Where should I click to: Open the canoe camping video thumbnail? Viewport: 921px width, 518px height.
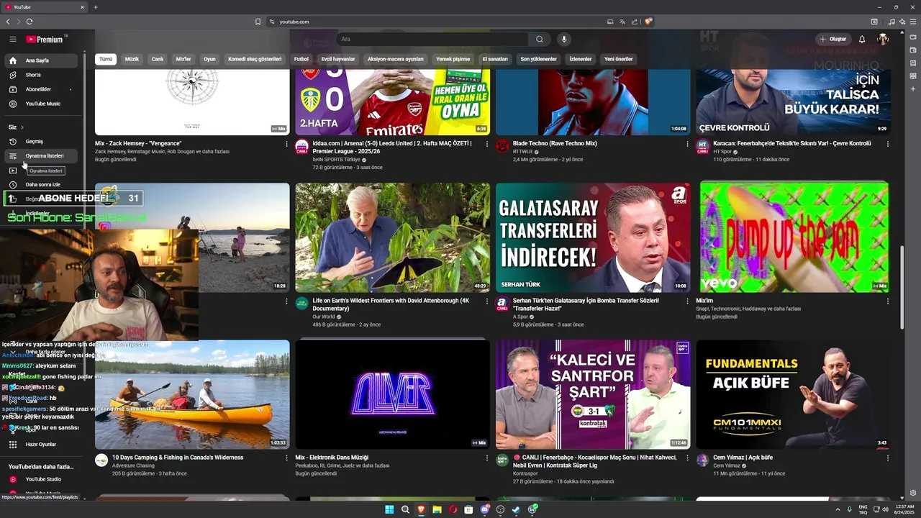192,394
